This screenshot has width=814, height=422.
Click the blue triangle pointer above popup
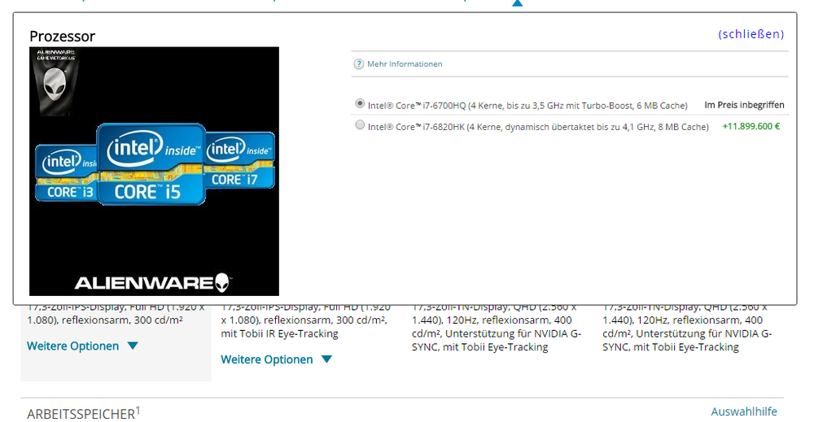517,4
